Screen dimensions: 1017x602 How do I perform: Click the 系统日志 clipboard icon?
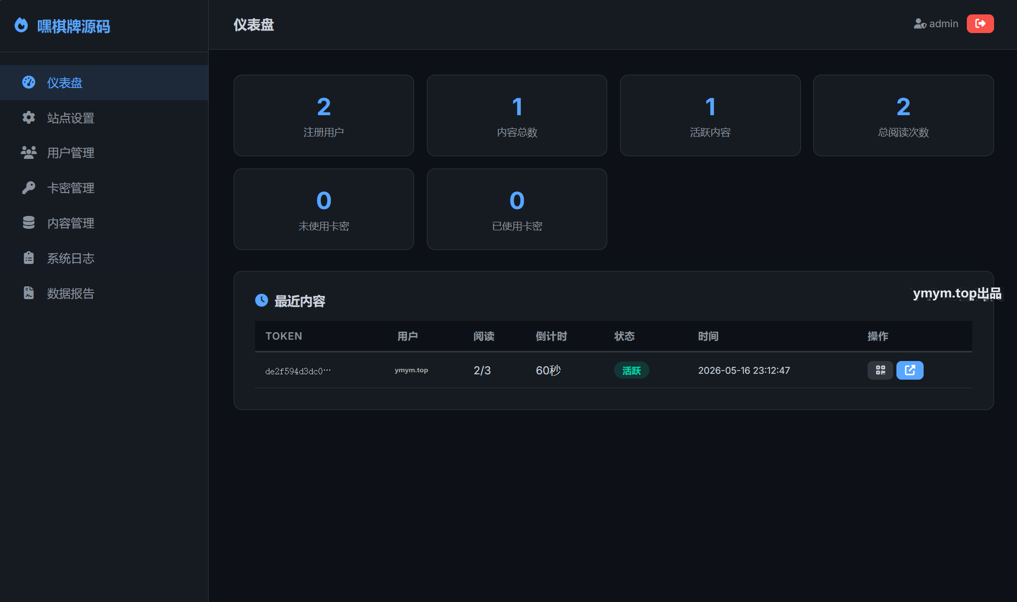(29, 258)
